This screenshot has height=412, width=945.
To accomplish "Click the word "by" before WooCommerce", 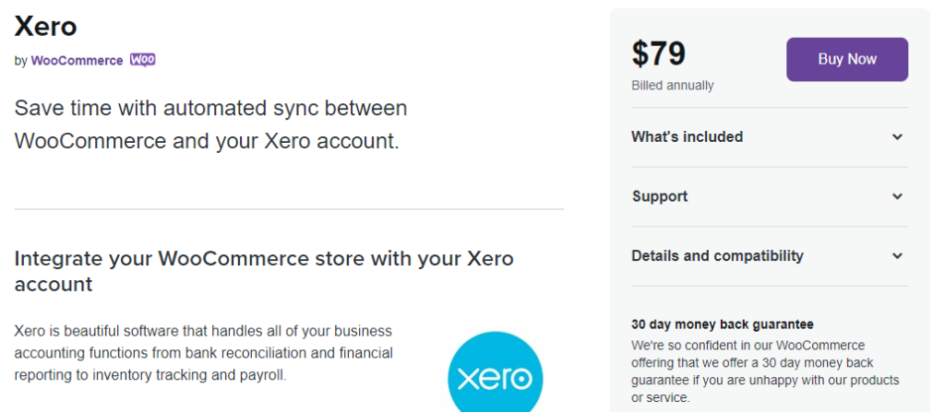I will pos(20,61).
